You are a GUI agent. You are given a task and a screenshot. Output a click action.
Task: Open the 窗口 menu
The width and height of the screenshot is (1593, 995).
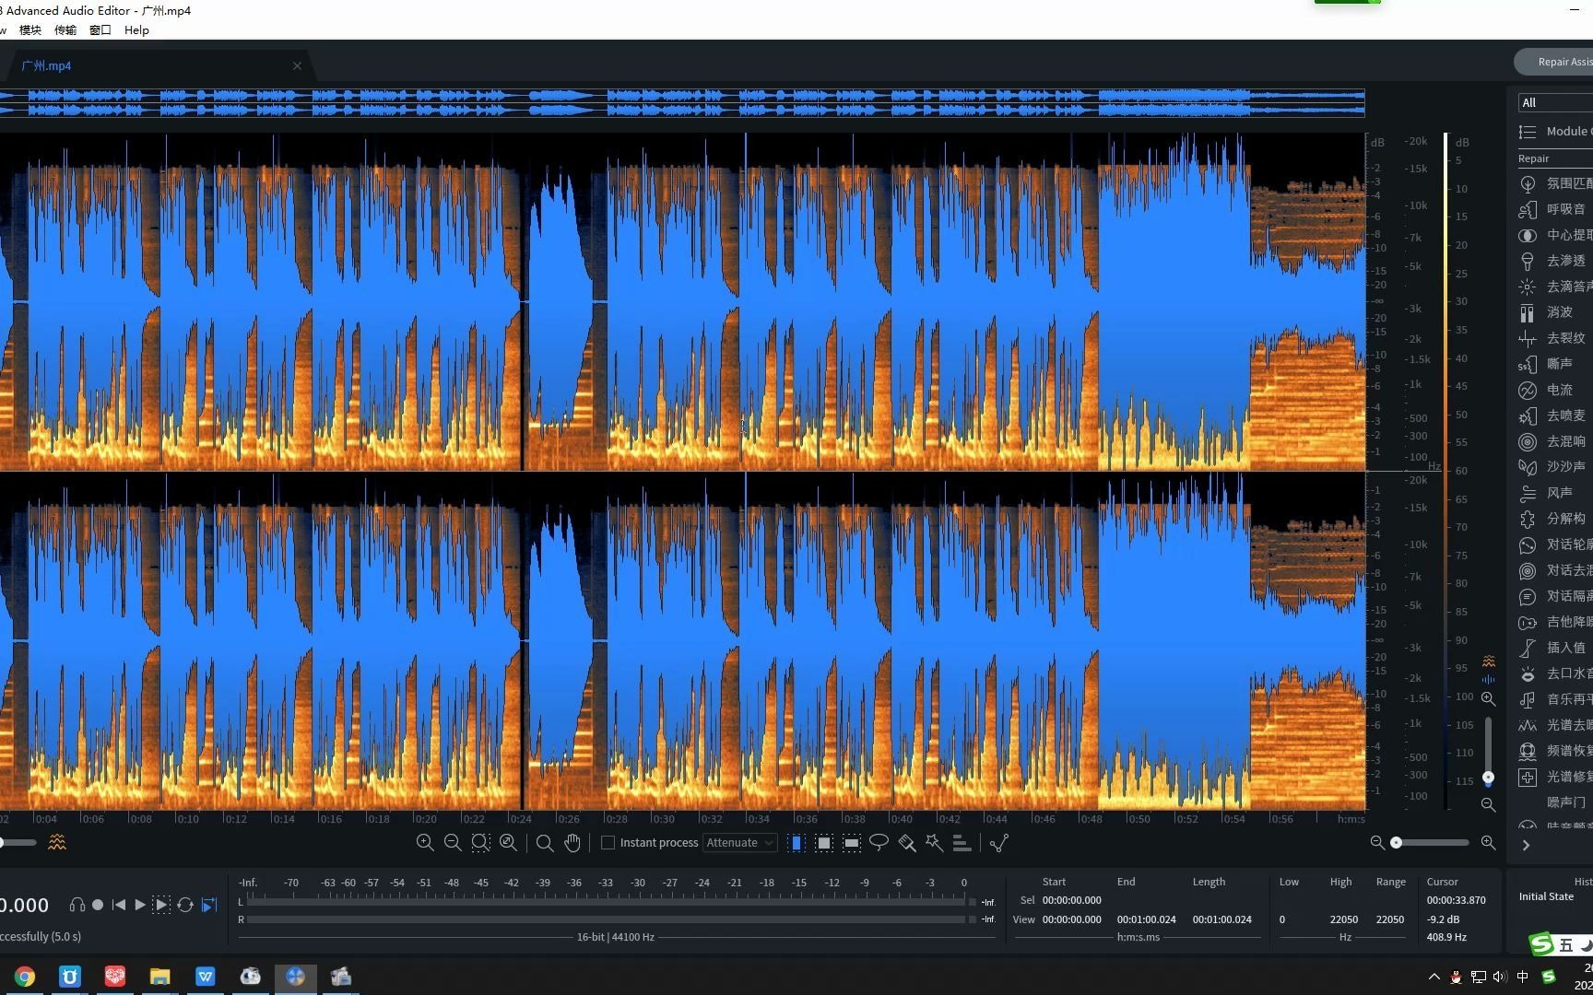pos(100,29)
